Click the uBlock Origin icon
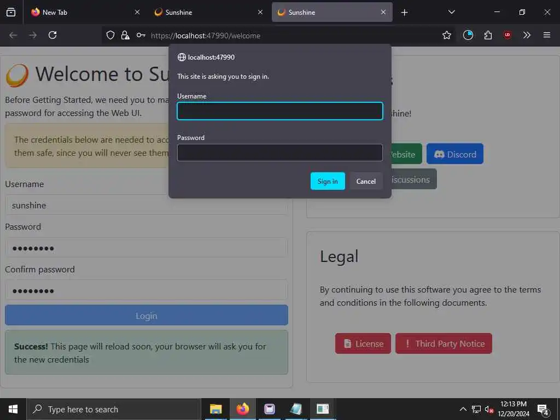Viewport: 560px width, 420px height. 507,35
